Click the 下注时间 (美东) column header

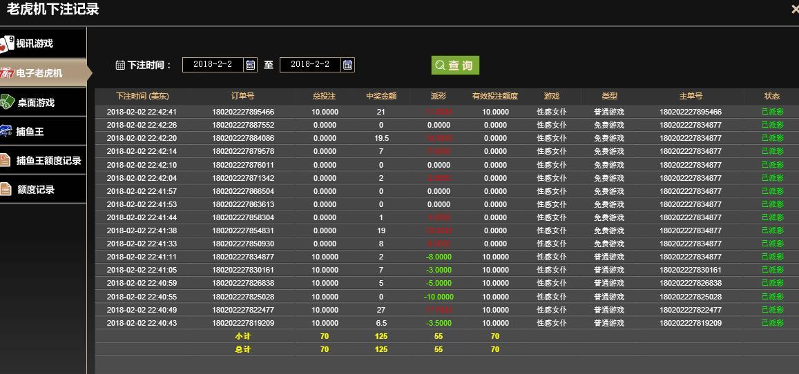click(142, 96)
